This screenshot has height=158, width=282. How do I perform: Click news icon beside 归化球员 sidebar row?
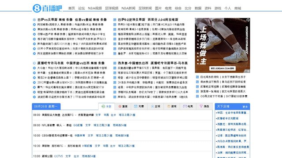pyautogui.click(x=197, y=77)
